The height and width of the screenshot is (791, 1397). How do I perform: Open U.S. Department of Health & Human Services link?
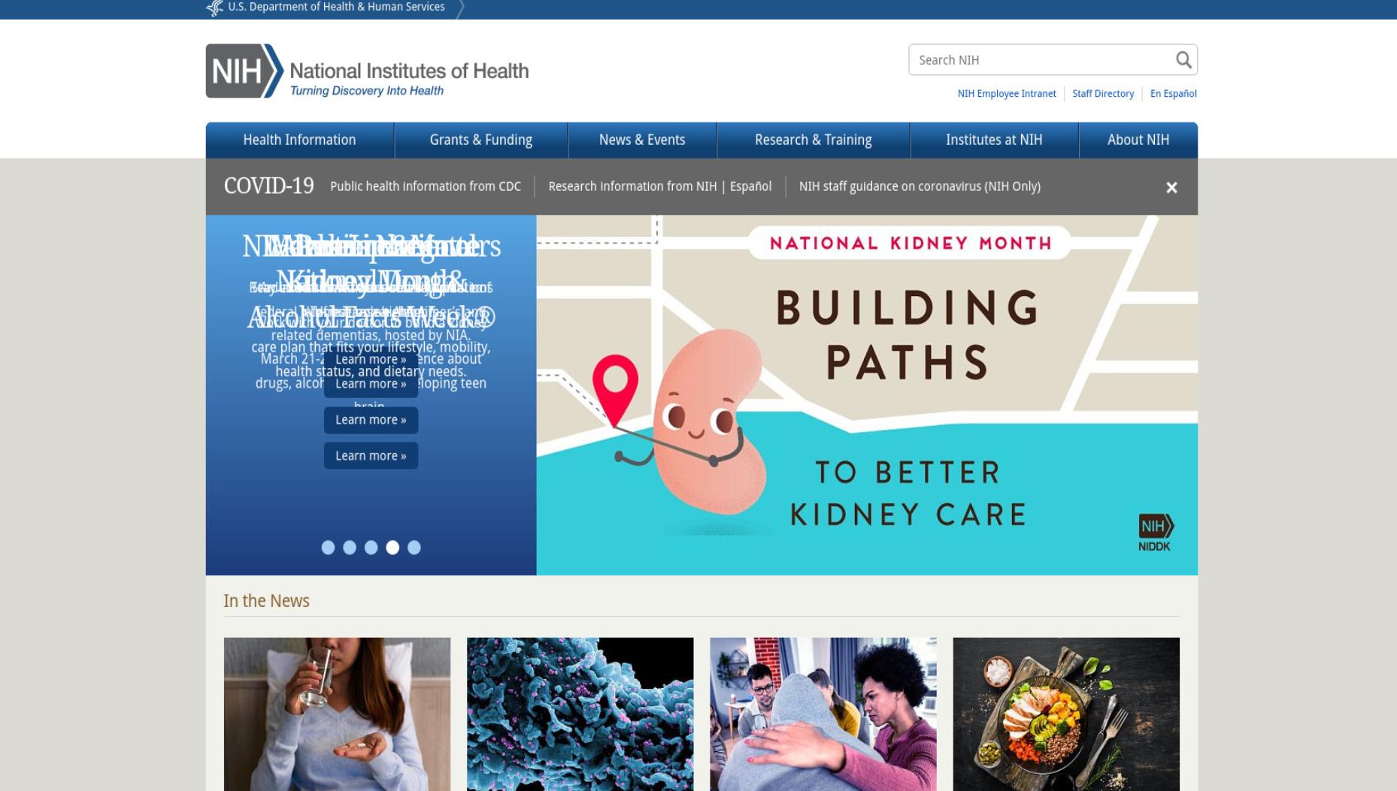[336, 7]
